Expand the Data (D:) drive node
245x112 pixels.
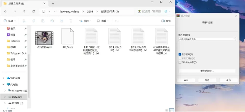[5, 97]
